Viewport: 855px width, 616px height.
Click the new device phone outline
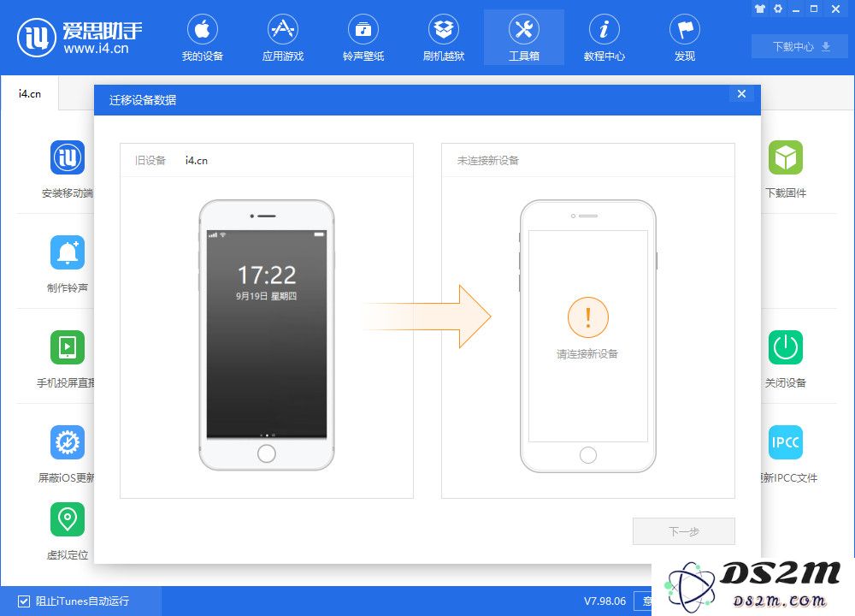click(x=588, y=336)
